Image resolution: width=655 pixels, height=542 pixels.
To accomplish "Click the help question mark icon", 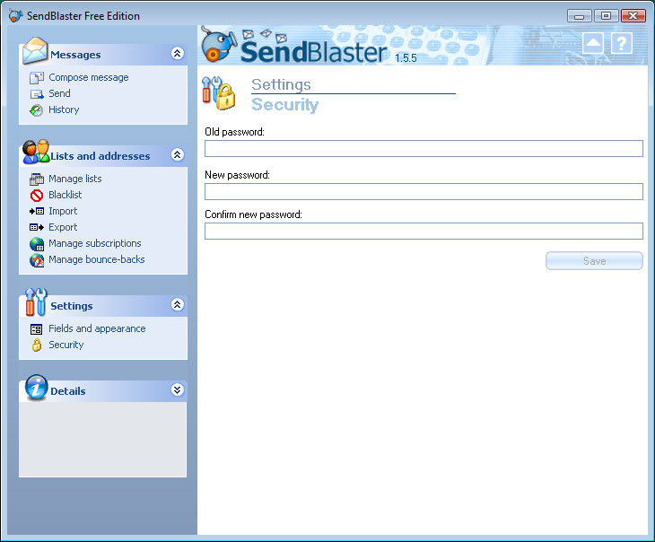I will point(622,43).
